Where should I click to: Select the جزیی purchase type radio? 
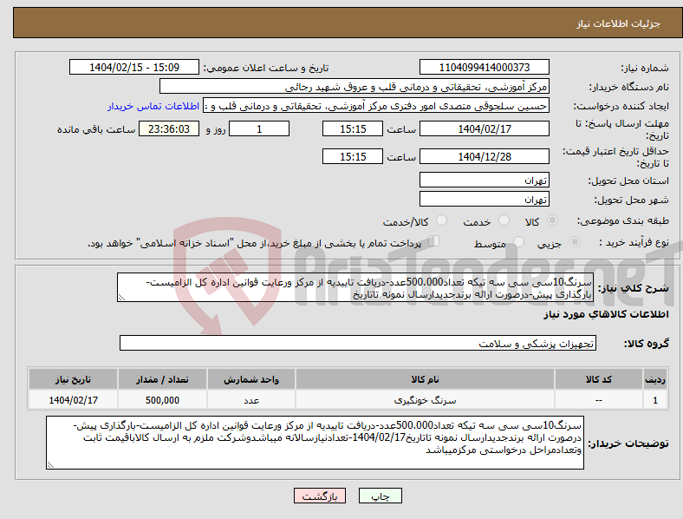pyautogui.click(x=575, y=242)
